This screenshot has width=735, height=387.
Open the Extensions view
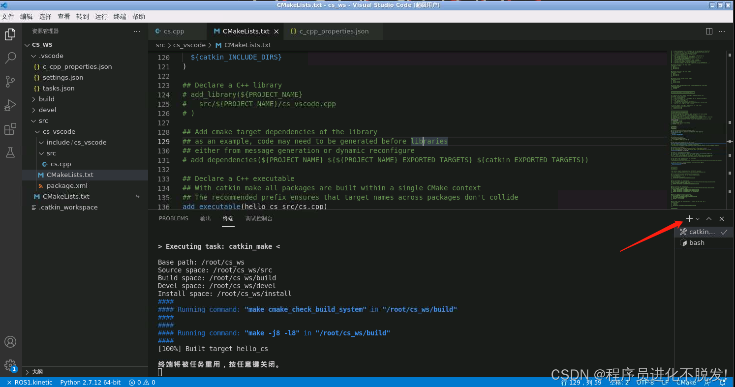10,129
